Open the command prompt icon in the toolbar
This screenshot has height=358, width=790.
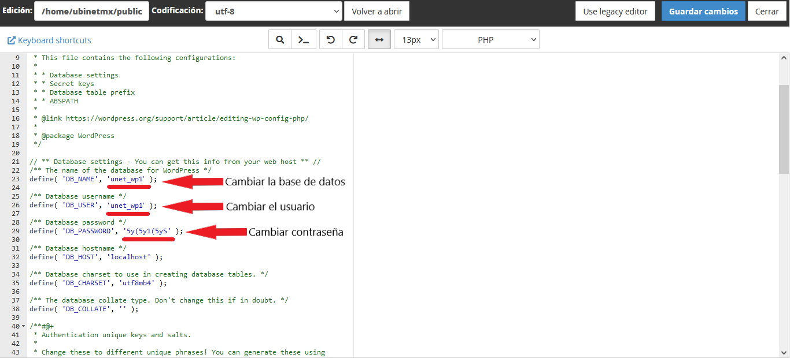[303, 40]
